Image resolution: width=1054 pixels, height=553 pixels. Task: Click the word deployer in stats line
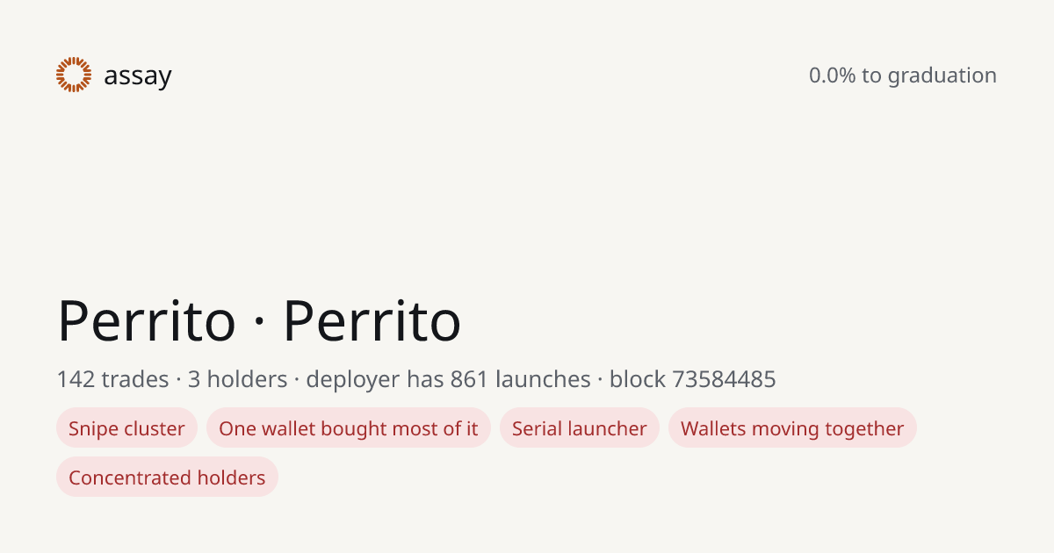click(353, 380)
